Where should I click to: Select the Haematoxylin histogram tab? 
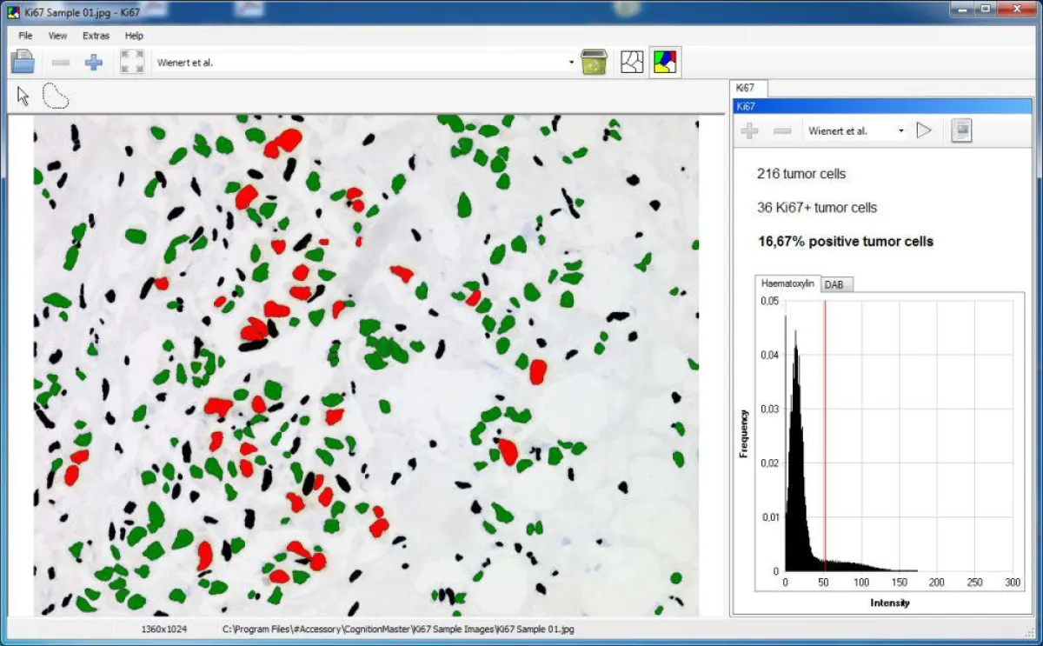coord(787,283)
